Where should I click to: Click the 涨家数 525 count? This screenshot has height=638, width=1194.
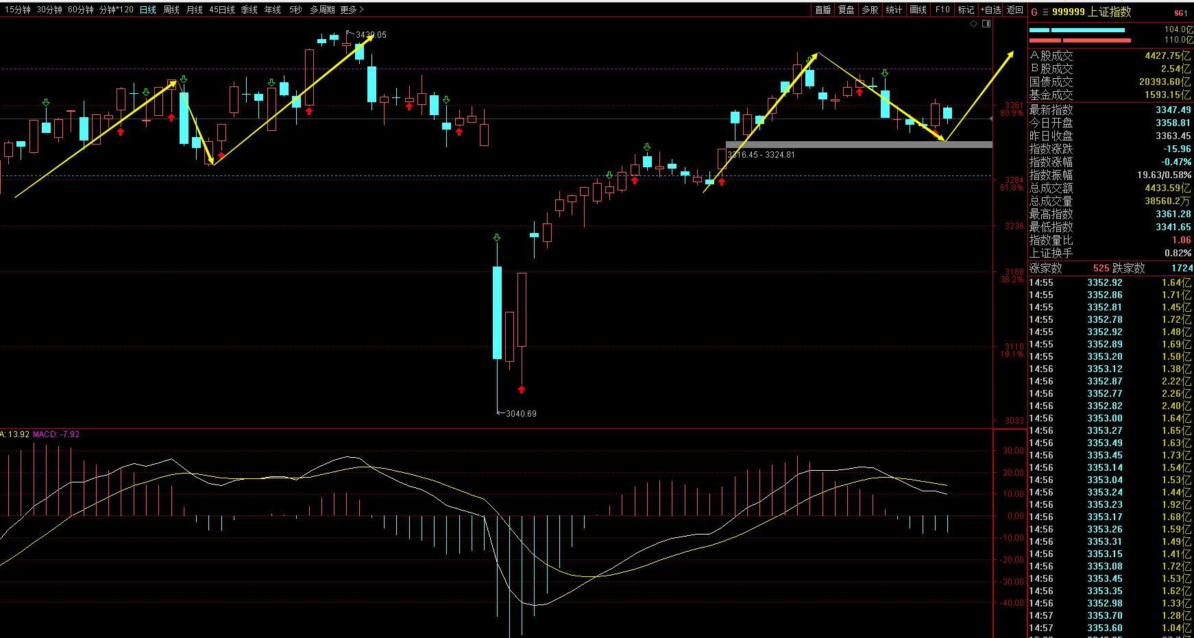(x=1101, y=268)
